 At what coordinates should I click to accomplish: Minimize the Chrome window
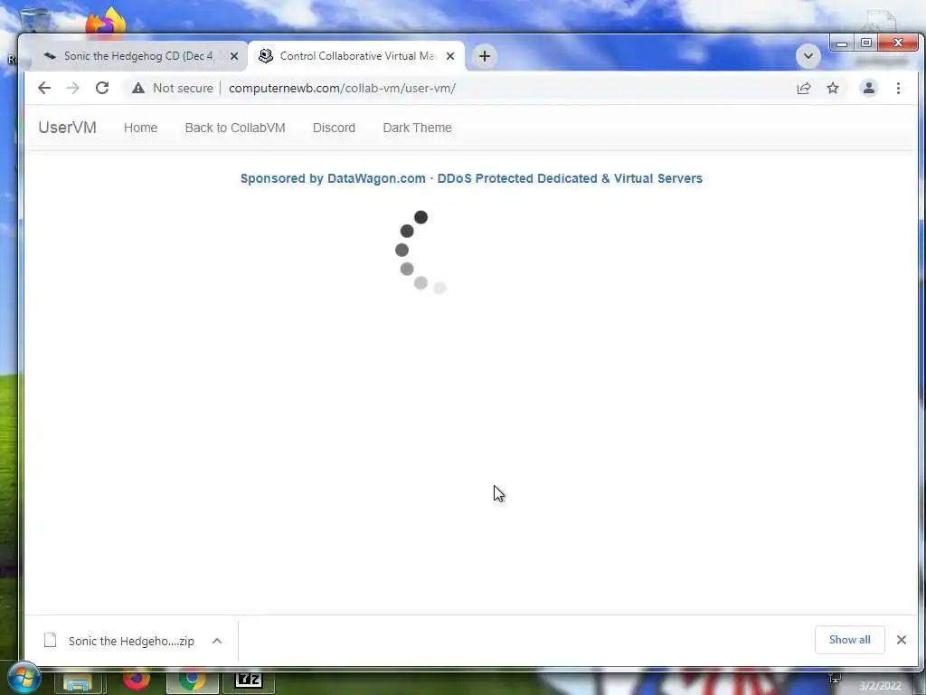tap(842, 43)
